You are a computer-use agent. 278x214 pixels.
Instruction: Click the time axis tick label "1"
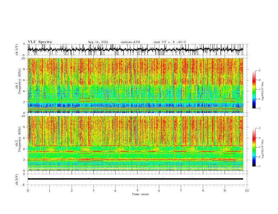click(x=49, y=191)
